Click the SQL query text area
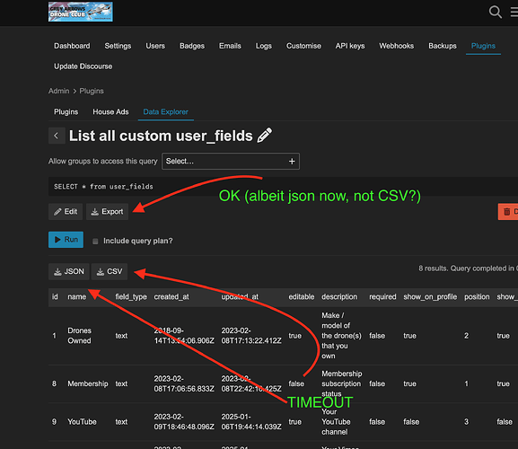The image size is (518, 449). pos(283,187)
